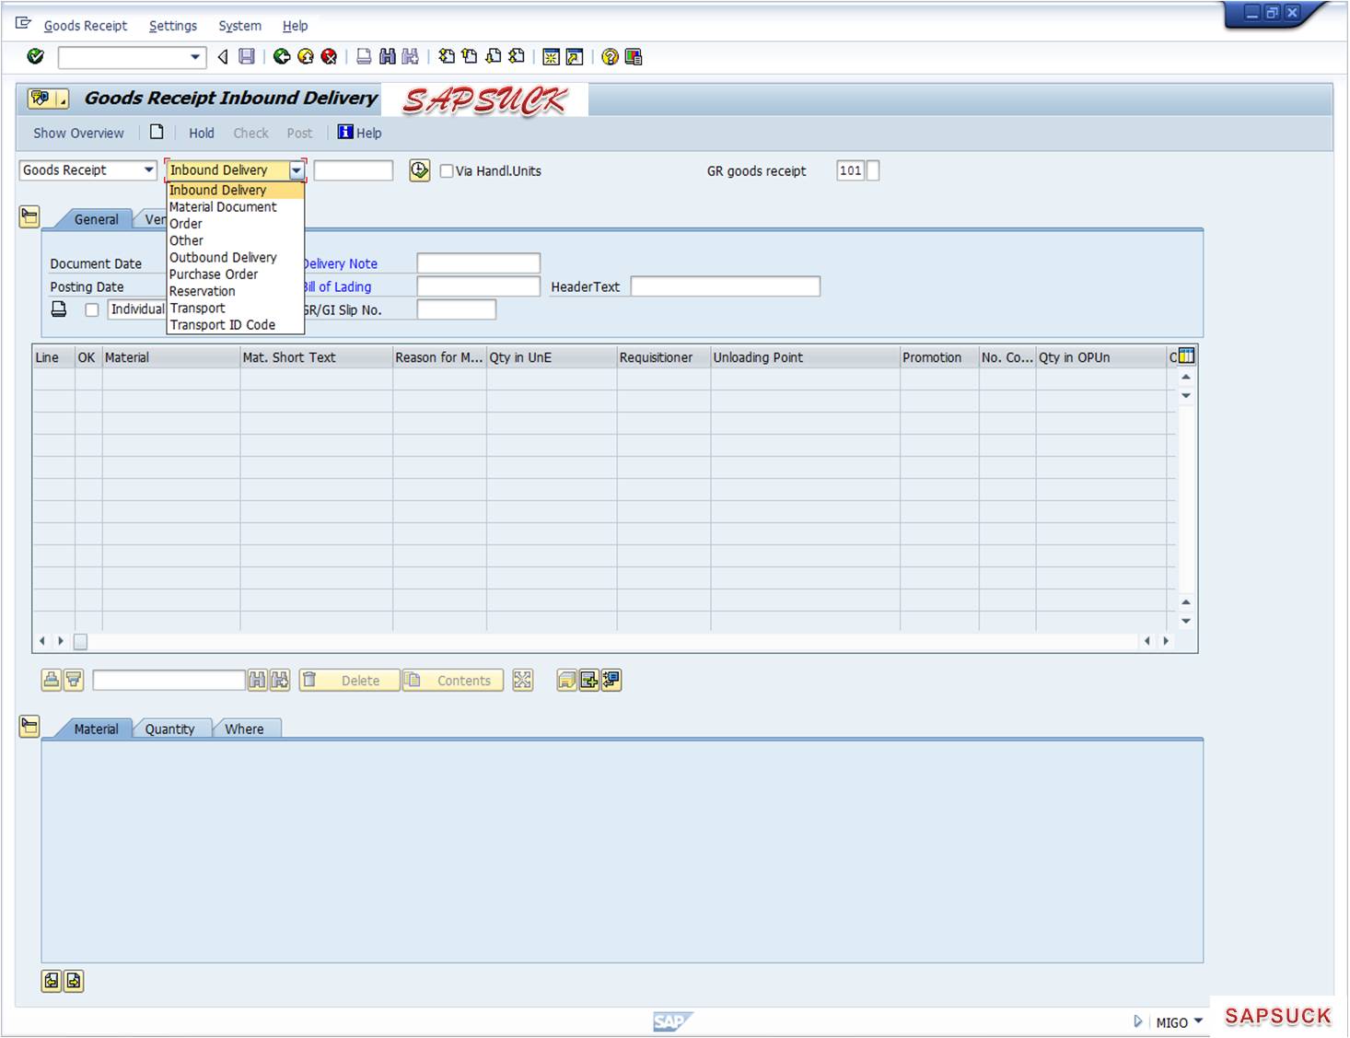The width and height of the screenshot is (1350, 1038).
Task: Click the detail data collapse icon beside Material tab
Action: coord(29,727)
